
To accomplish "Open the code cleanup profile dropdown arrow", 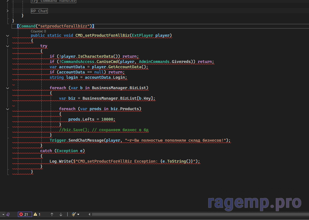I will coord(78,214).
